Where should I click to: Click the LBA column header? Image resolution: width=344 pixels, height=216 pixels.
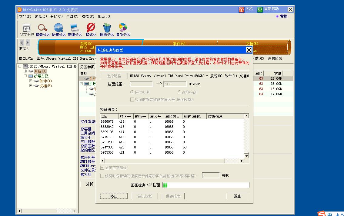pos(109,116)
